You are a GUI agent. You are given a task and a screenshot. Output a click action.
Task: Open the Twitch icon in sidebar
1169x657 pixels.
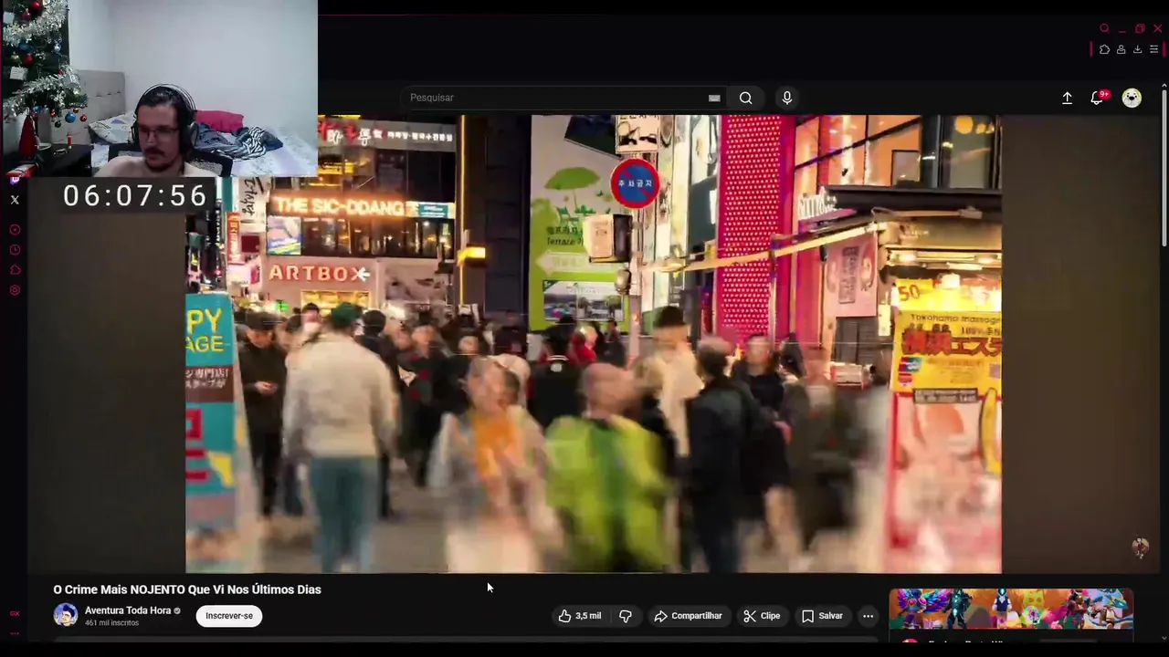15,179
